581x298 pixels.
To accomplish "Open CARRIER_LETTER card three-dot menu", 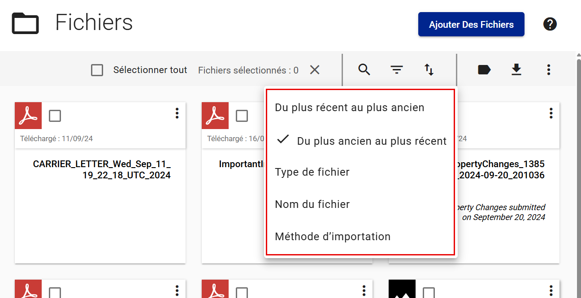I will [x=177, y=113].
